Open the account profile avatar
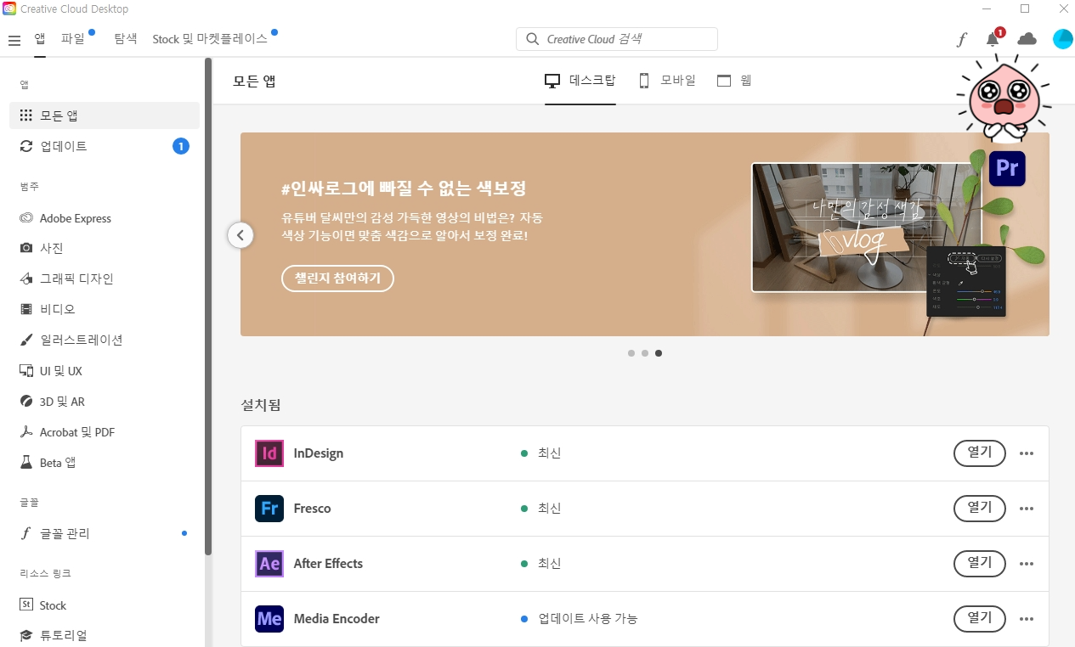1075x647 pixels. coord(1062,39)
